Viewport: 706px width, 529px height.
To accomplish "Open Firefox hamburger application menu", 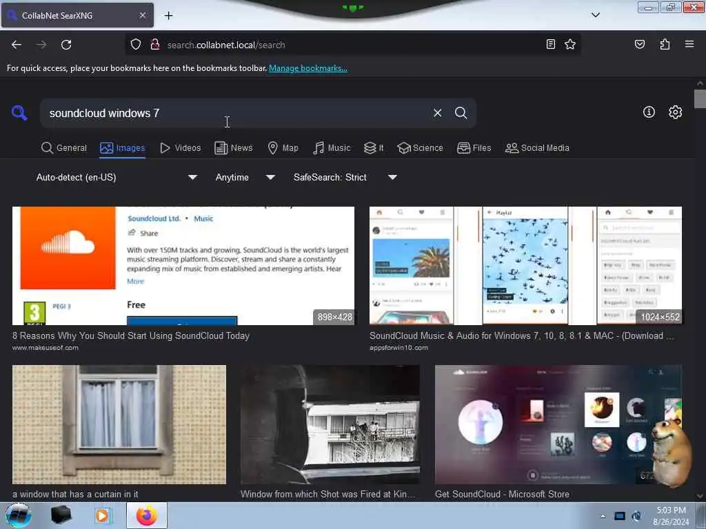I will tap(689, 44).
